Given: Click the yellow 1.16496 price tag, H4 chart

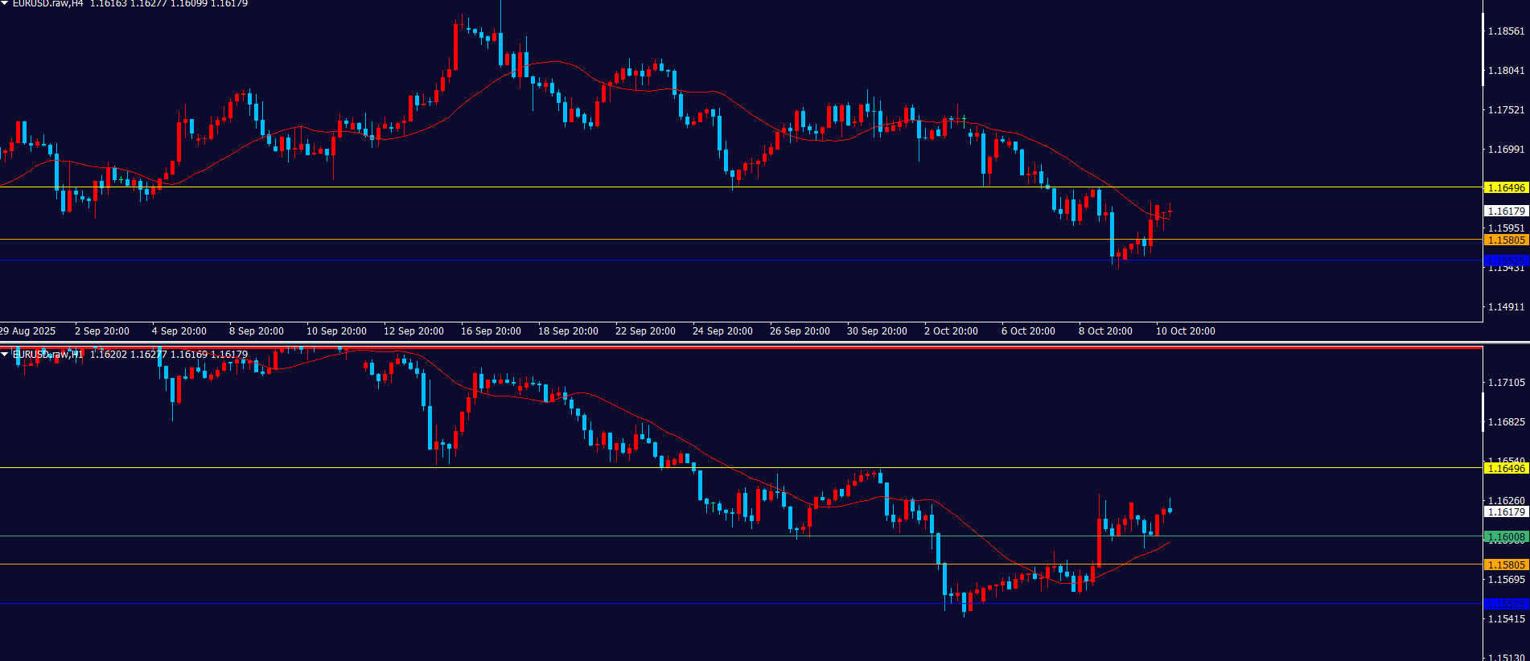Looking at the screenshot, I should click(x=1505, y=187).
